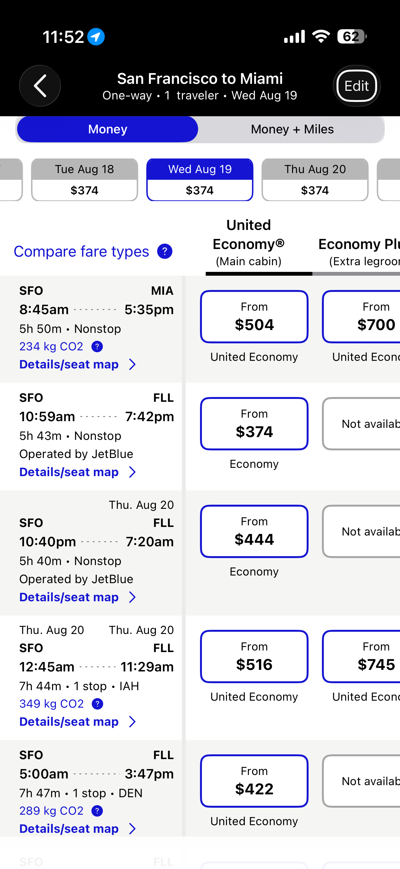
Task: Tap the 289 kg CO2 info icon
Action: click(97, 811)
